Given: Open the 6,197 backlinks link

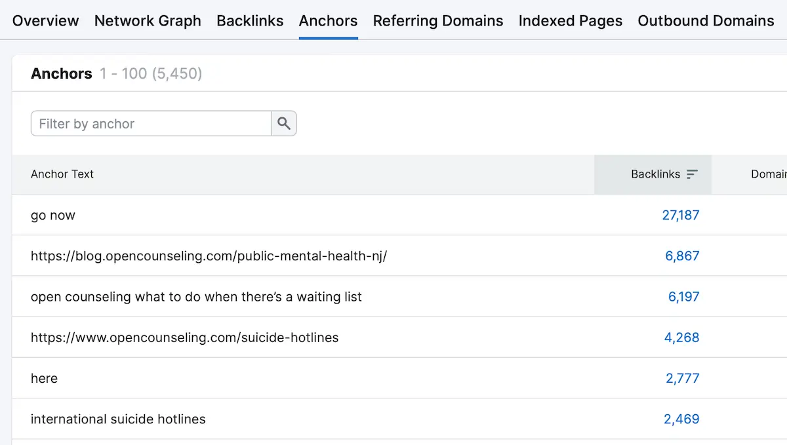Looking at the screenshot, I should [x=683, y=297].
